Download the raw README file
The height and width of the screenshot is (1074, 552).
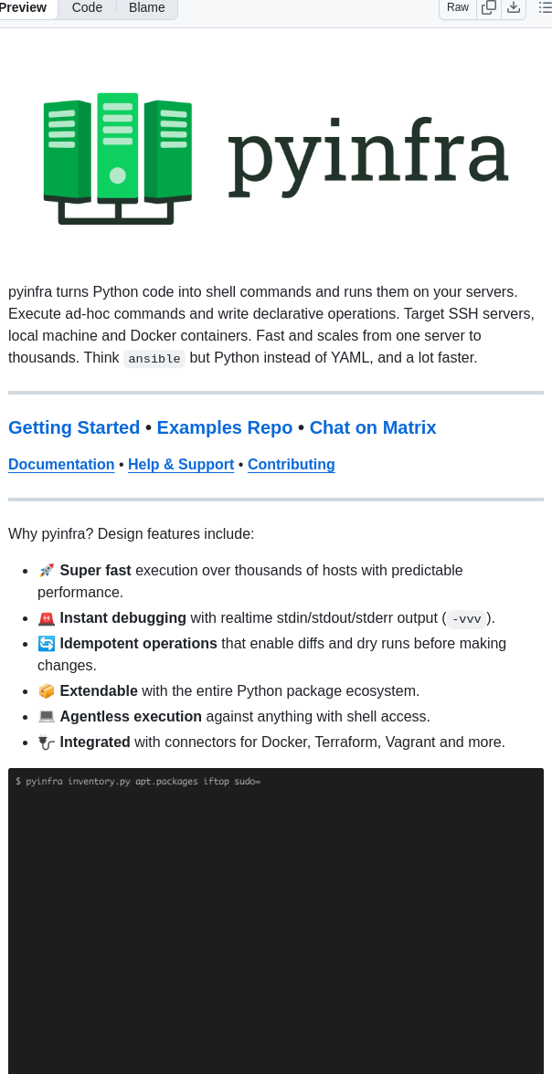[x=514, y=7]
